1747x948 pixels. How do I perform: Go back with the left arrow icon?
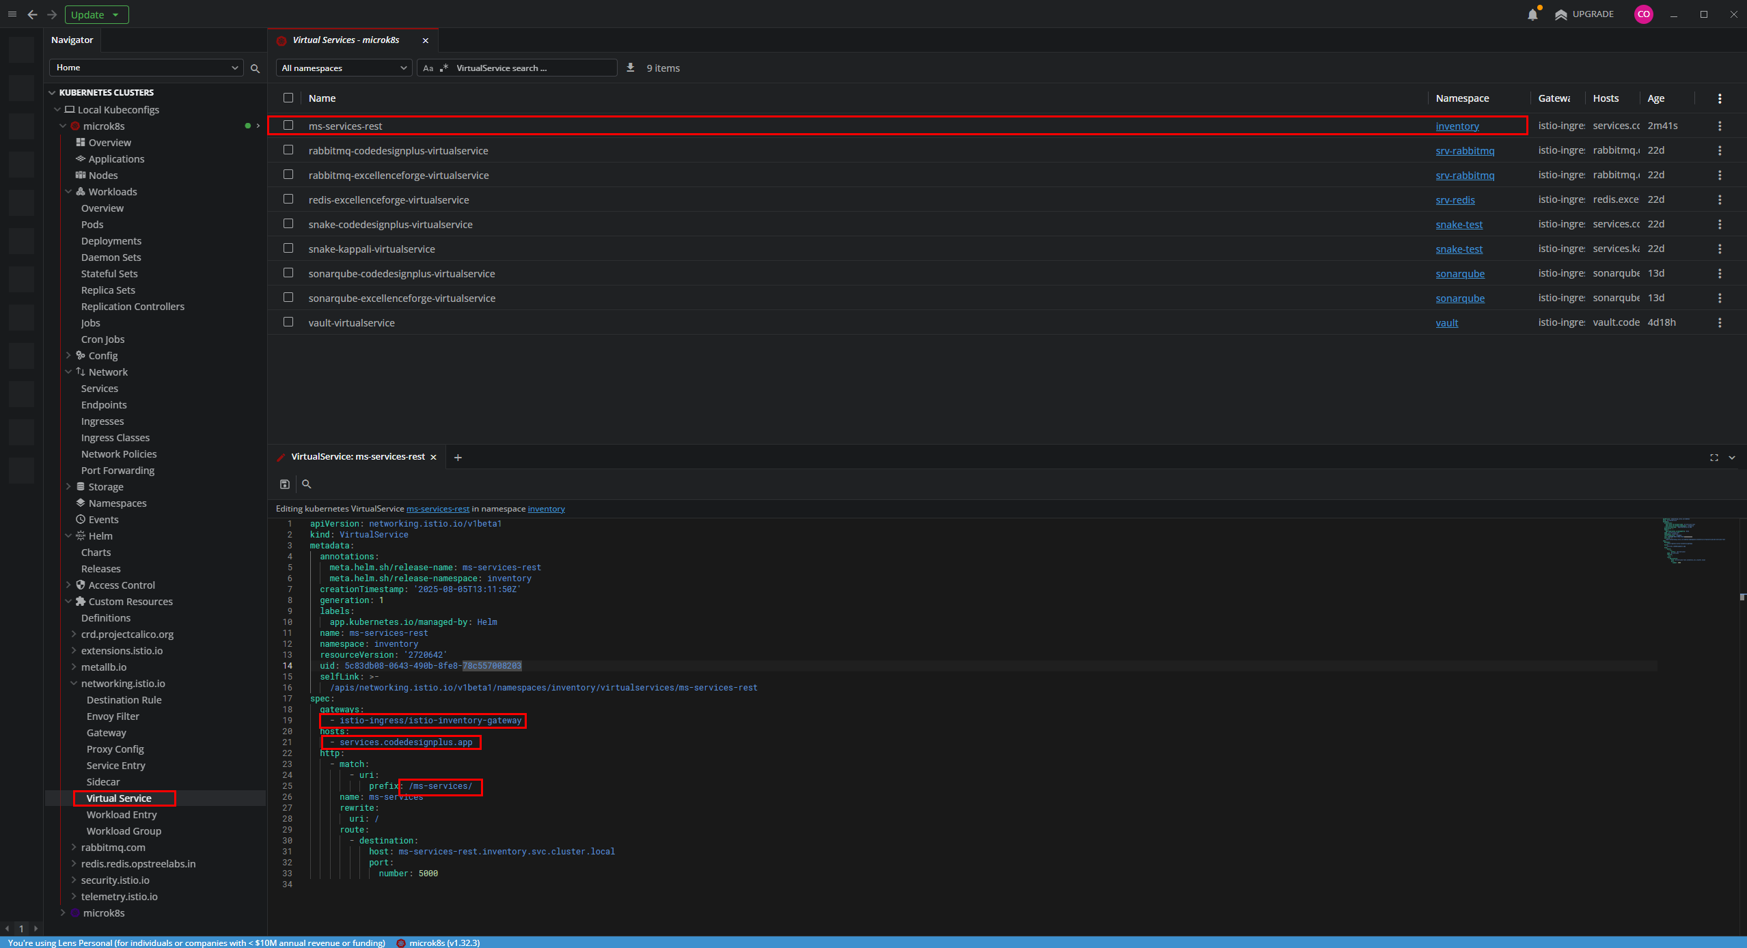[32, 14]
